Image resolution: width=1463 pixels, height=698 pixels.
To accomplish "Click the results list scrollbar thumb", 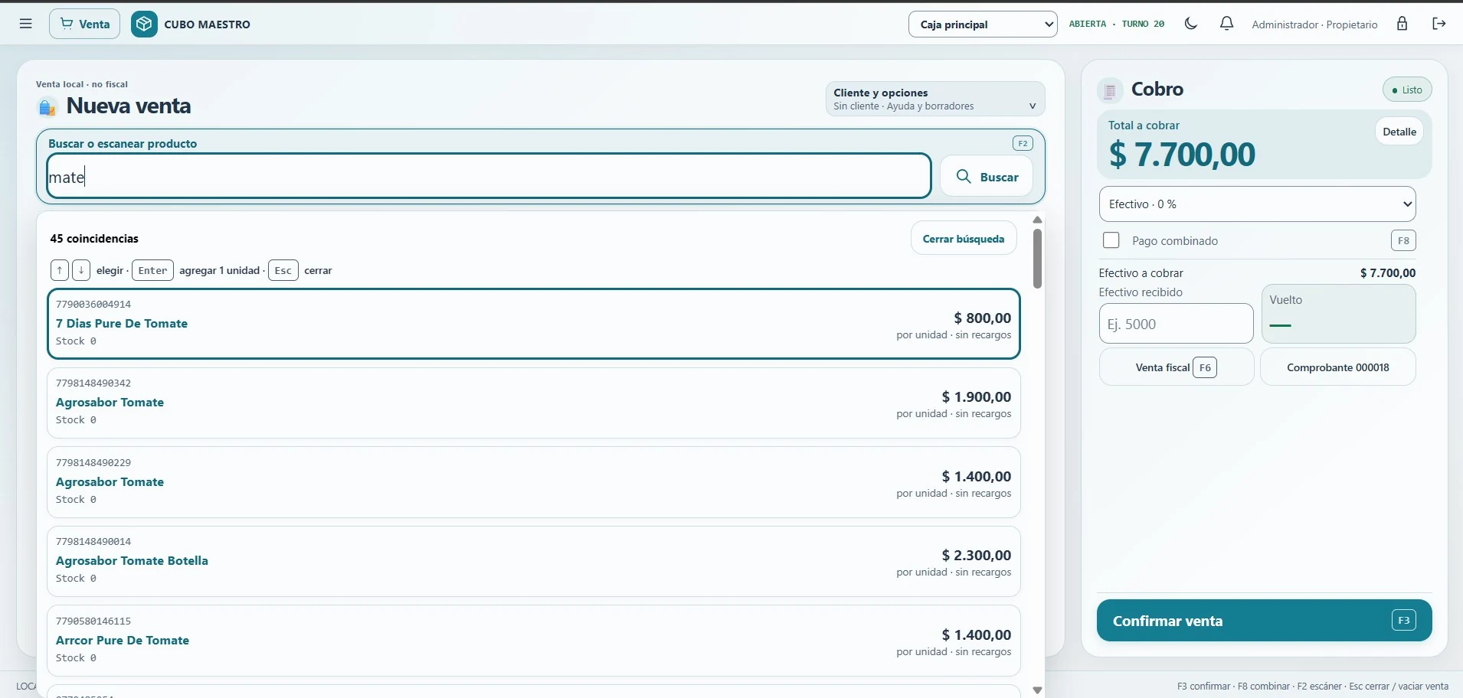I will (x=1037, y=259).
